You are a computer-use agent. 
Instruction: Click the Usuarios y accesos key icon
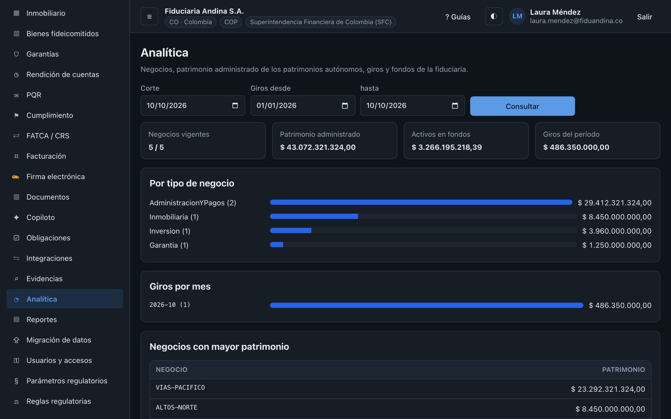[16, 360]
